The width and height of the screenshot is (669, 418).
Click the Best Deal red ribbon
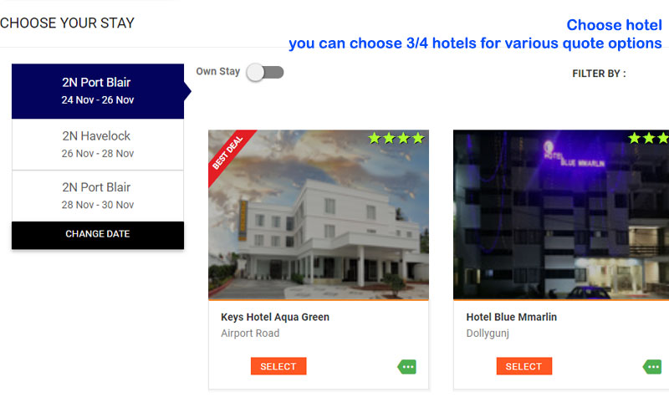point(228,152)
